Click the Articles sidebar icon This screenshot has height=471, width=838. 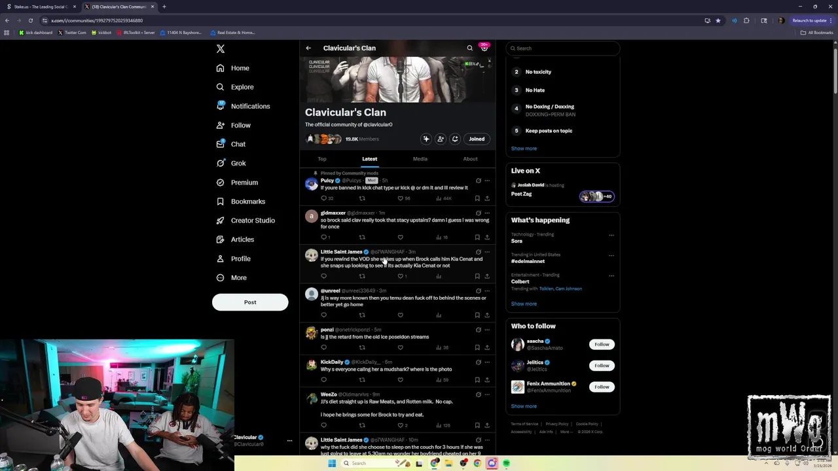[x=221, y=239]
